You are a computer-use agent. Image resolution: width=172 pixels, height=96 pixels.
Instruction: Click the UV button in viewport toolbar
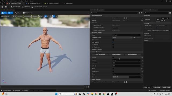point(17,13)
